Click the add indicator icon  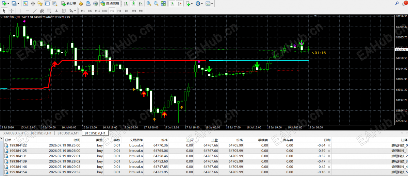(188, 4)
